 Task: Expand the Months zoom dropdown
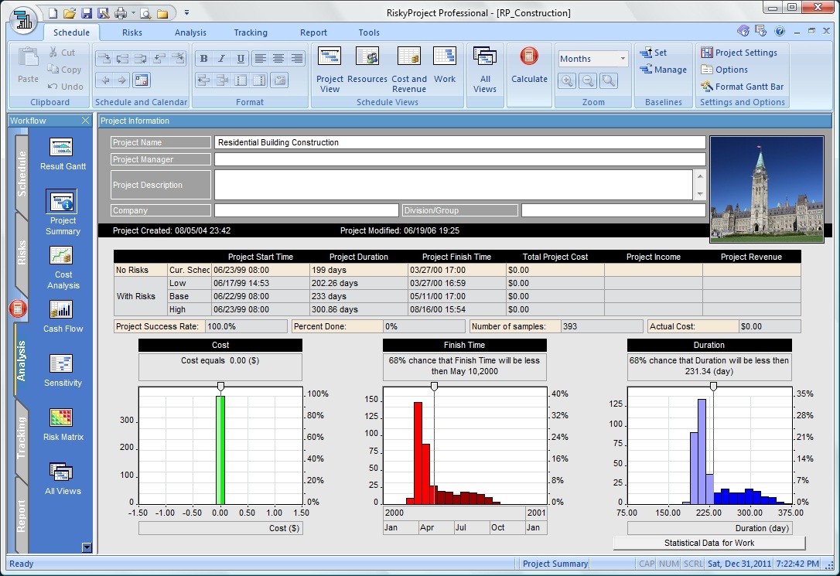point(623,59)
